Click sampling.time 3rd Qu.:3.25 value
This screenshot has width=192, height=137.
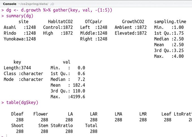click(x=169, y=50)
